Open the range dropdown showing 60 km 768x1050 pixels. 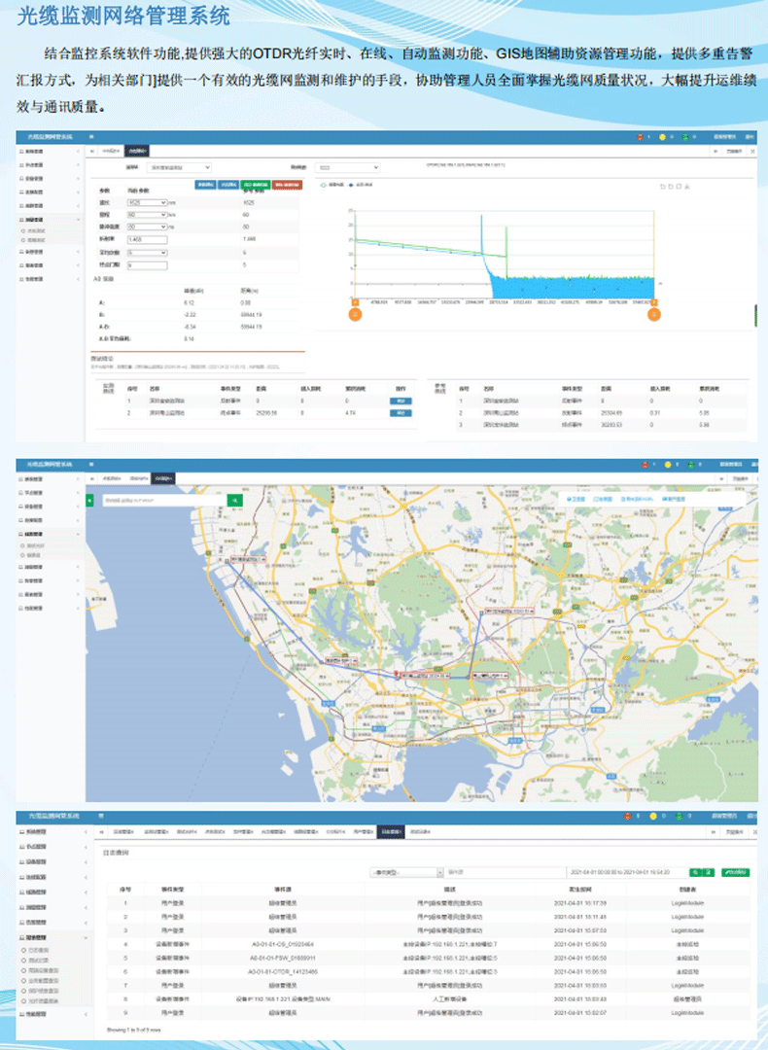pyautogui.click(x=147, y=214)
